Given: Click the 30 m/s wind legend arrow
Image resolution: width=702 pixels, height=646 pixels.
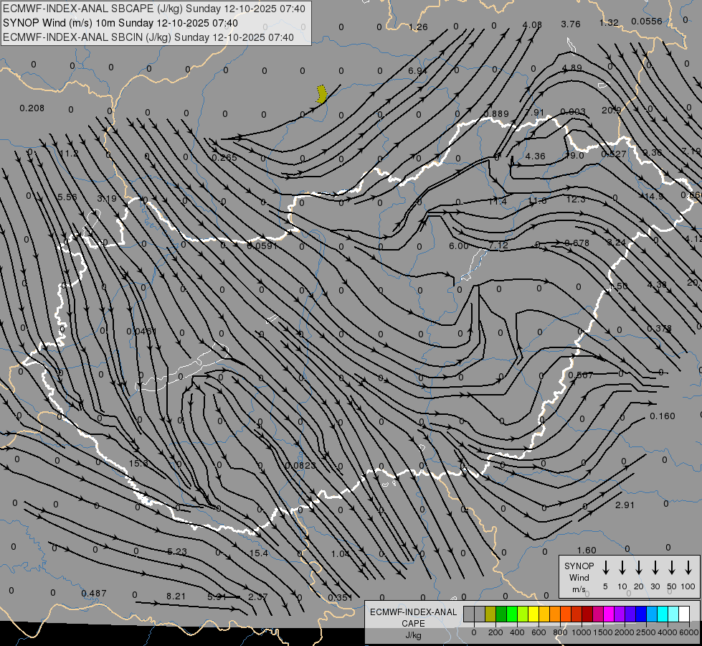Looking at the screenshot, I should 655,568.
